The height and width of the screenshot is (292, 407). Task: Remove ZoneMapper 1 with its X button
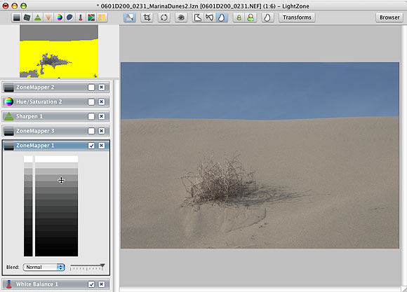[102, 146]
